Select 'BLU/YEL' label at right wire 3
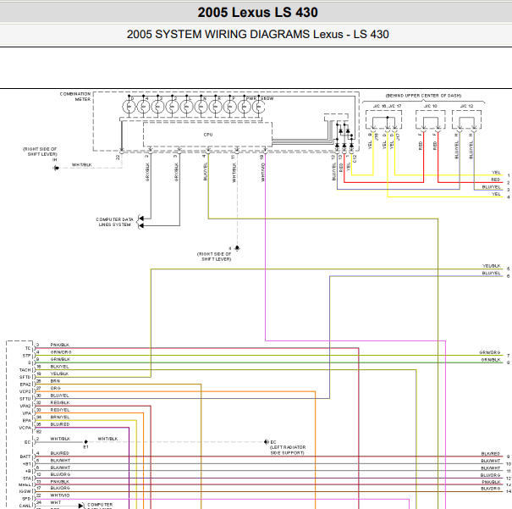 tap(492, 187)
